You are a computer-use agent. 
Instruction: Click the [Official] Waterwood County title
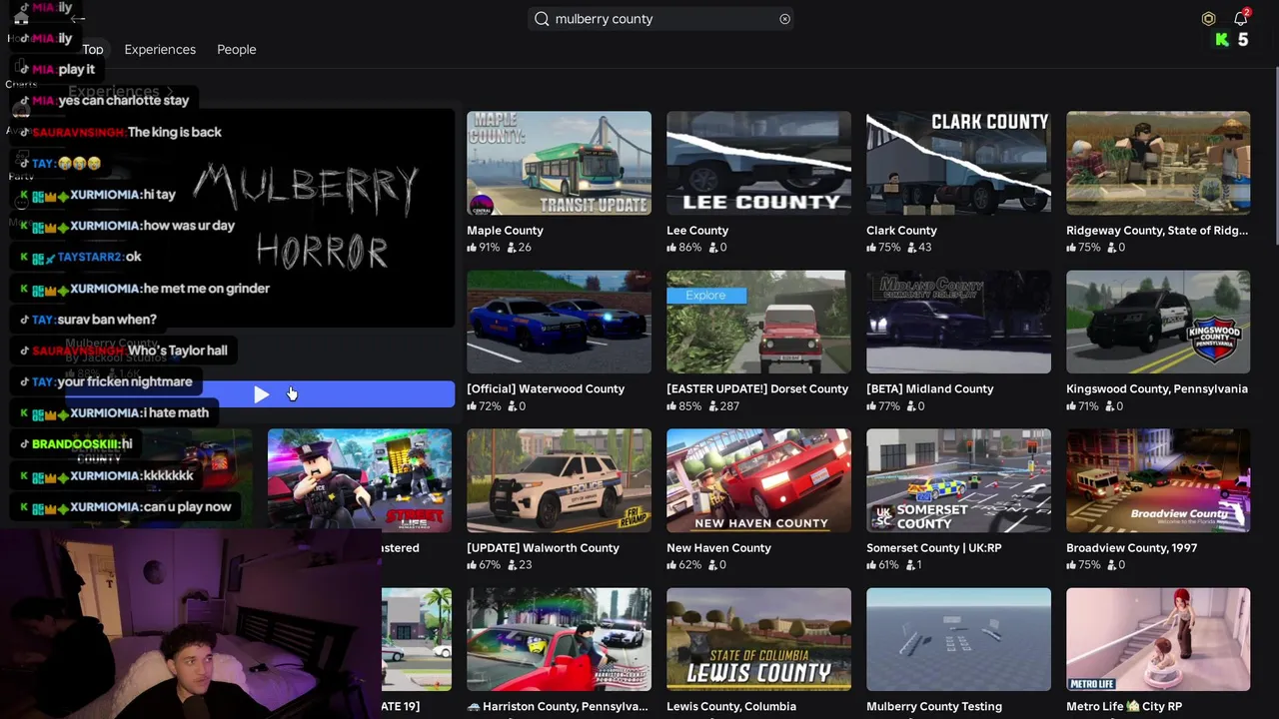546,389
